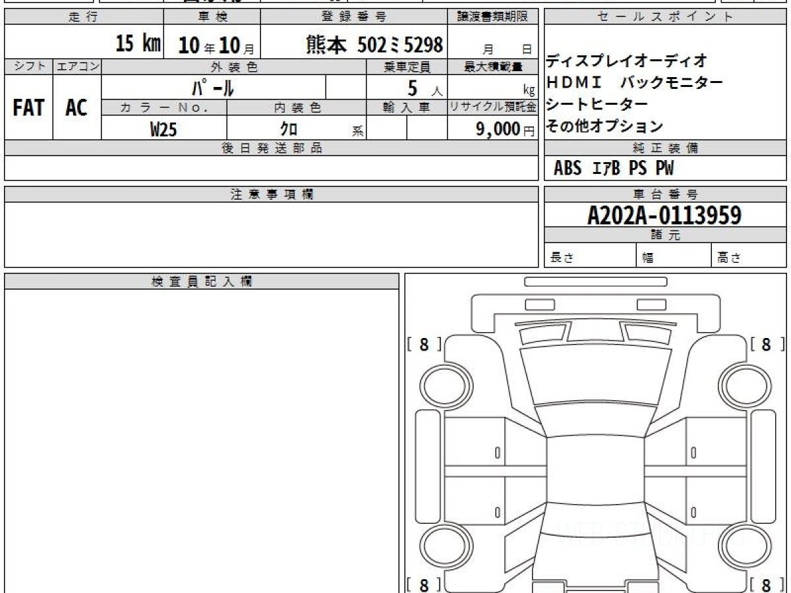Click the 検査員記入欄 section header
Image resolution: width=791 pixels, height=593 pixels.
[x=201, y=281]
